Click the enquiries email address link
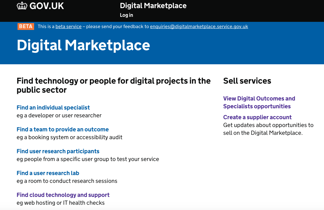The width and height of the screenshot is (324, 210). pos(199,27)
